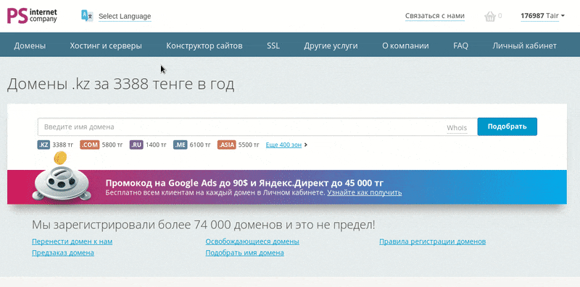Viewport: 580px width, 287px height.
Task: Open the Еще 400 зон link
Action: 283,145
